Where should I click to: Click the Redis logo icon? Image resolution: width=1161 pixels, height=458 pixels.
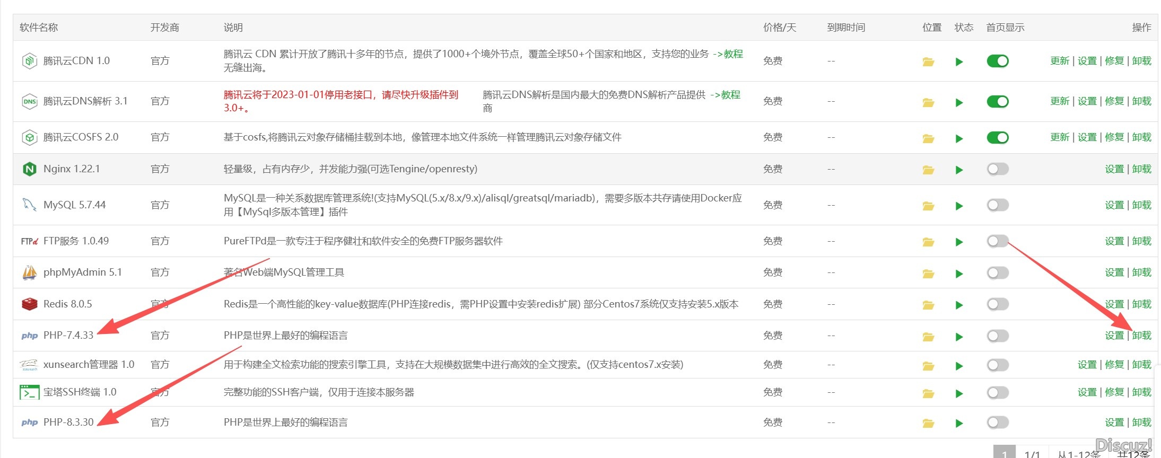(x=29, y=304)
